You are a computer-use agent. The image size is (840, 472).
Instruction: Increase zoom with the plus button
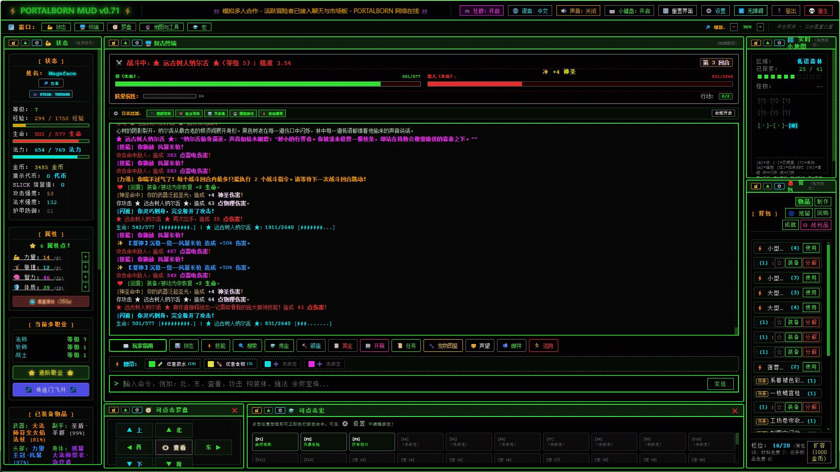click(x=760, y=27)
